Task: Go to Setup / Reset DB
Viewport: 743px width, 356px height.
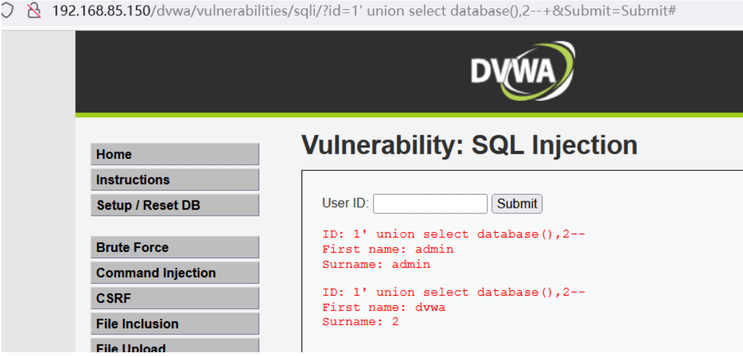Action: coord(175,205)
